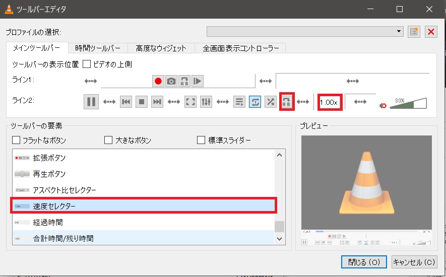Screen dimensions: 446x277
Task: Select 経過時間 in the elements list
Action: coord(144,222)
